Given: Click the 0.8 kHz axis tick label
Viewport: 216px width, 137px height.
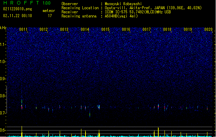Looking at the screenshot, I should pos(3,96).
